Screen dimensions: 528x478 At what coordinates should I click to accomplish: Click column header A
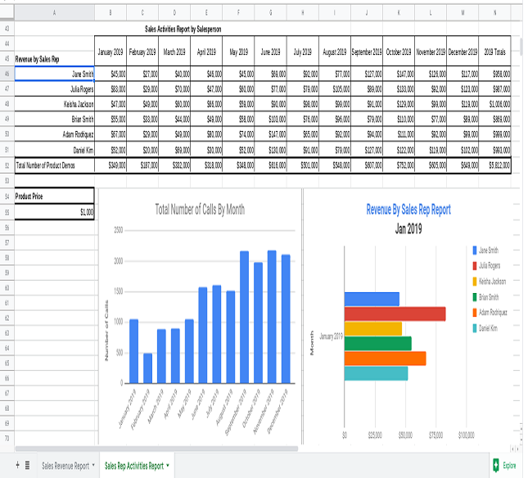tap(55, 13)
